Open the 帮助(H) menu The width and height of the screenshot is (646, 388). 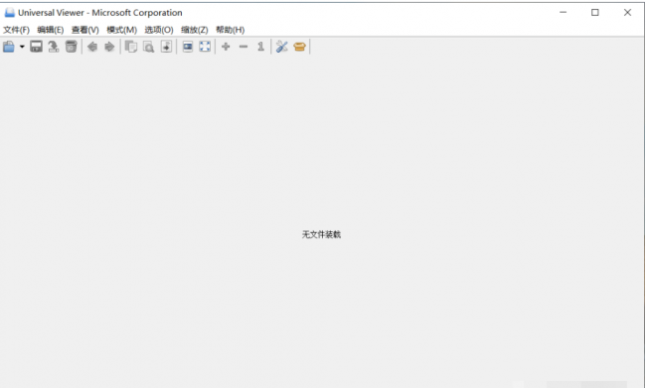231,30
